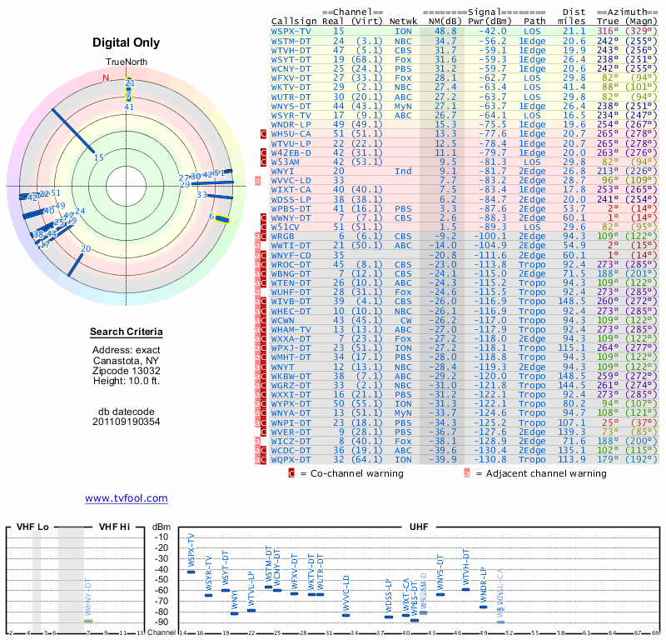Image resolution: width=666 pixels, height=640 pixels.
Task: Click the WVVC-LD marker in UHF chart
Action: (x=345, y=615)
